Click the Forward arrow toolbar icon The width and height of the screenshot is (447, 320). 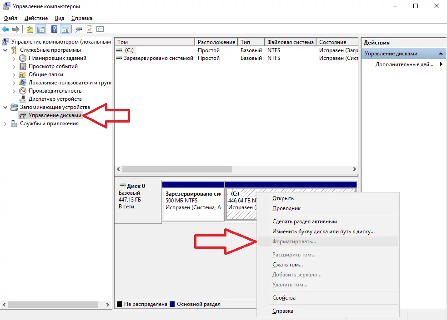click(x=16, y=29)
